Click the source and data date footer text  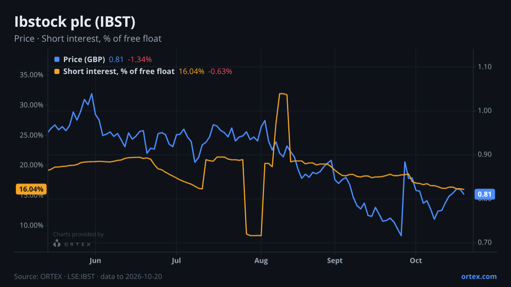pos(88,276)
